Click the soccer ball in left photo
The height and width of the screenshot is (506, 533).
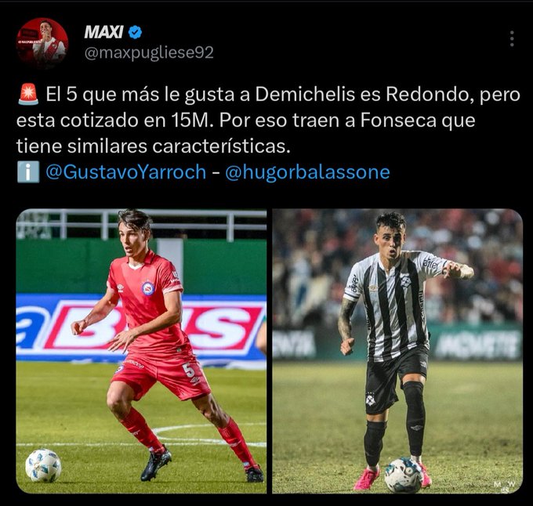point(43,465)
